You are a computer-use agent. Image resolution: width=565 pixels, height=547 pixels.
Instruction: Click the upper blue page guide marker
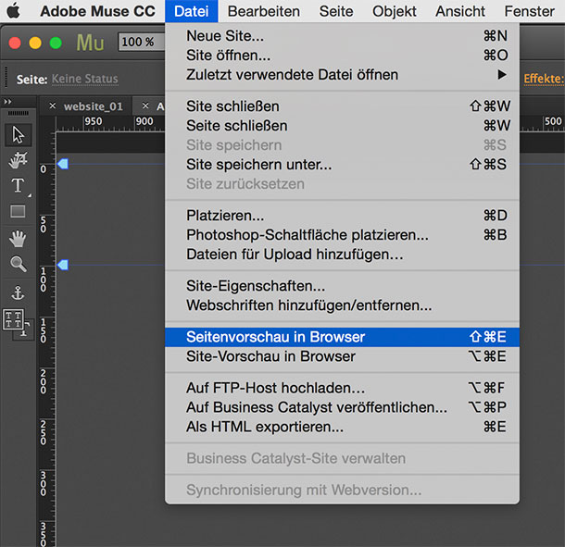pos(63,164)
